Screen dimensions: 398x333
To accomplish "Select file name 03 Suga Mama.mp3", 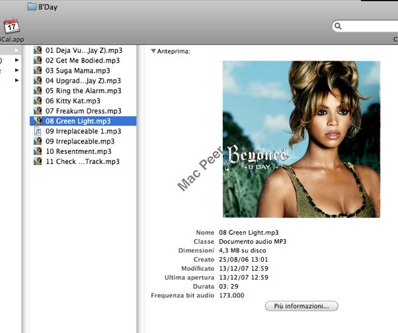I will click(77, 71).
